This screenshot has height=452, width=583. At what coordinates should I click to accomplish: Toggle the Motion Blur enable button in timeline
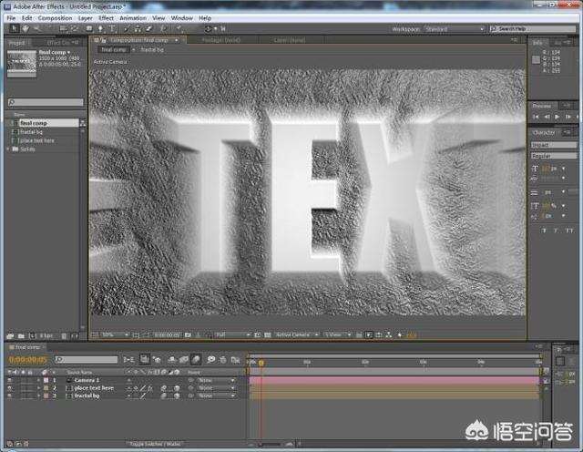click(x=196, y=359)
